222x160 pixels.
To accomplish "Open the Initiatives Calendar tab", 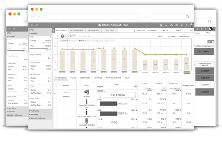I will [x=113, y=78].
